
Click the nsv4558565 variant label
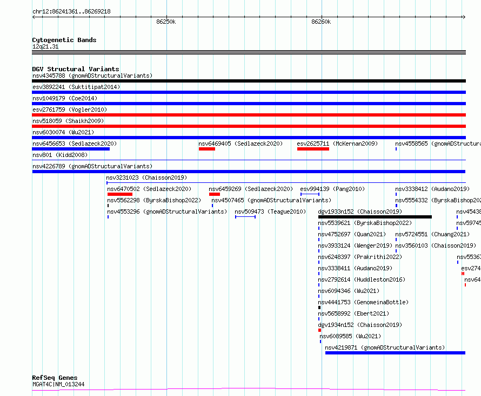click(x=438, y=144)
